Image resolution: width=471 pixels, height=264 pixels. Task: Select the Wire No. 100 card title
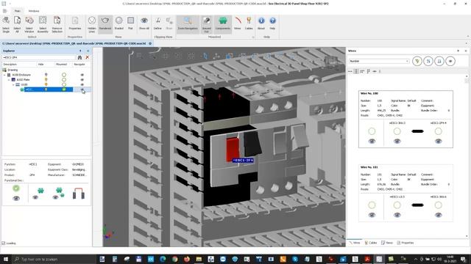point(369,94)
